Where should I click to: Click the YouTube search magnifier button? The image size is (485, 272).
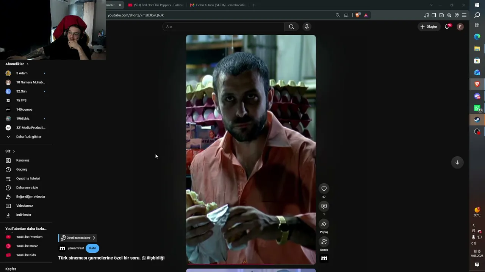click(291, 26)
